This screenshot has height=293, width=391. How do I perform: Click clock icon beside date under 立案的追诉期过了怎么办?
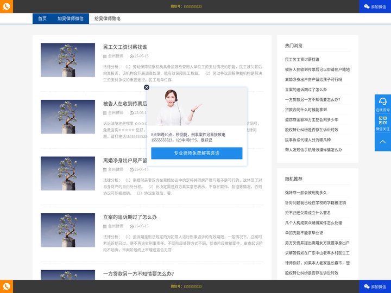(131, 226)
